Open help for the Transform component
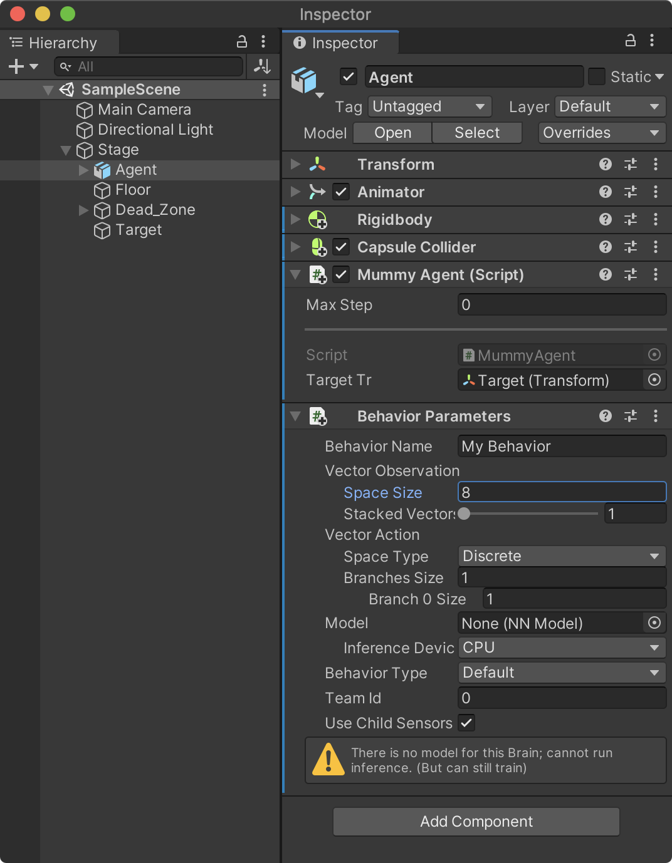Viewport: 672px width, 863px height. (x=605, y=164)
